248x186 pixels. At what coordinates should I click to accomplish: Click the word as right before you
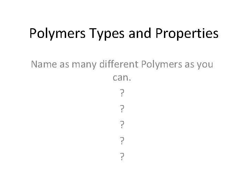pyautogui.click(x=189, y=65)
